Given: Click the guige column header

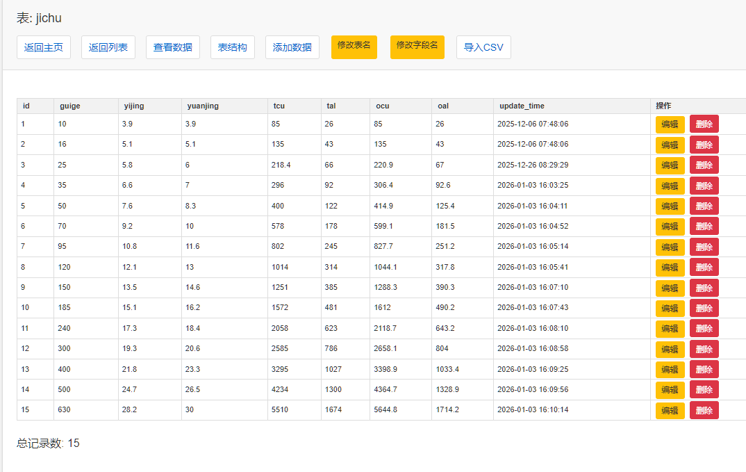Looking at the screenshot, I should 69,106.
